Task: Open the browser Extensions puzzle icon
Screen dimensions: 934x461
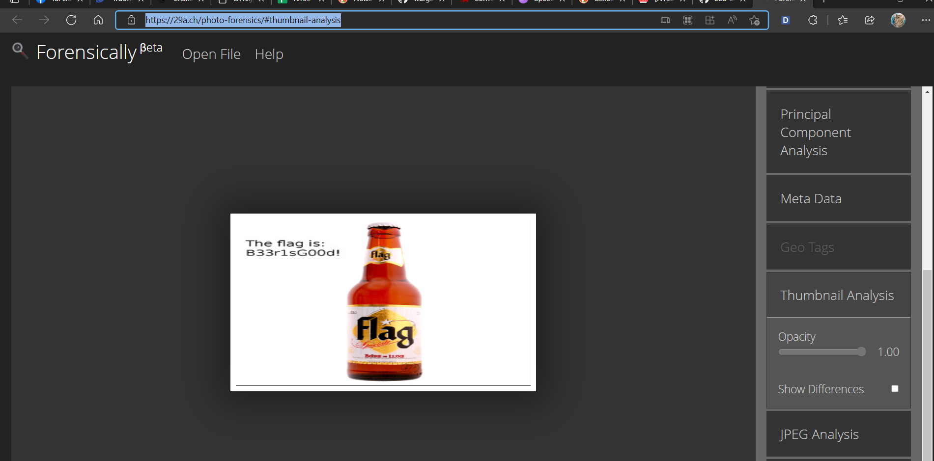Action: click(813, 20)
